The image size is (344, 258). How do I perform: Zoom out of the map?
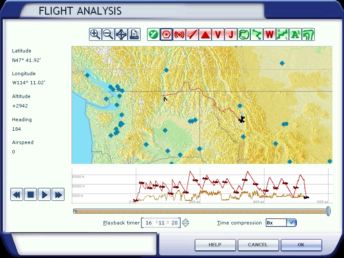(108, 34)
